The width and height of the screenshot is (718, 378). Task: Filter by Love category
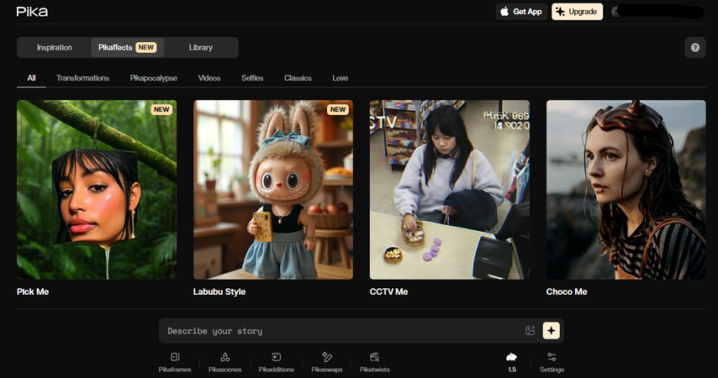[341, 78]
